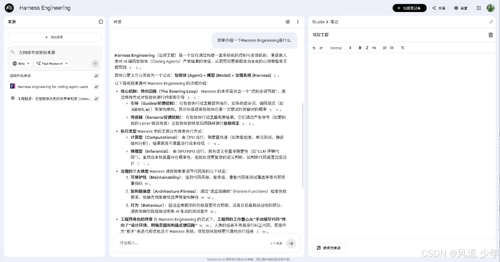Image resolution: width=500 pixels, height=262 pixels.
Task: Click the Harness Engineering notebook title
Action: coord(45,8)
